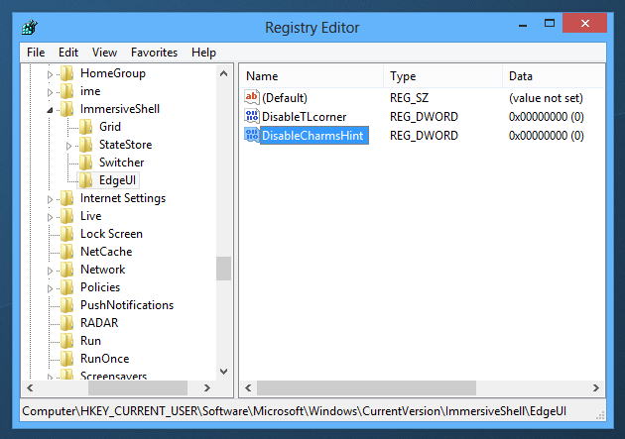
Task: Click the StateStore folder icon
Action: [85, 145]
